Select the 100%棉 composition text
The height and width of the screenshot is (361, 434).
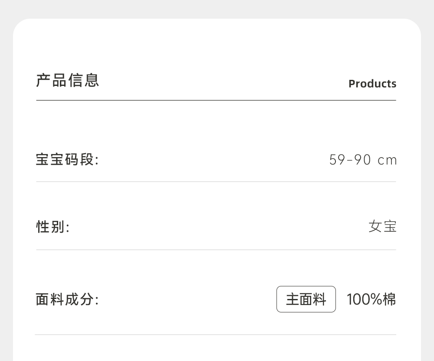click(x=371, y=299)
